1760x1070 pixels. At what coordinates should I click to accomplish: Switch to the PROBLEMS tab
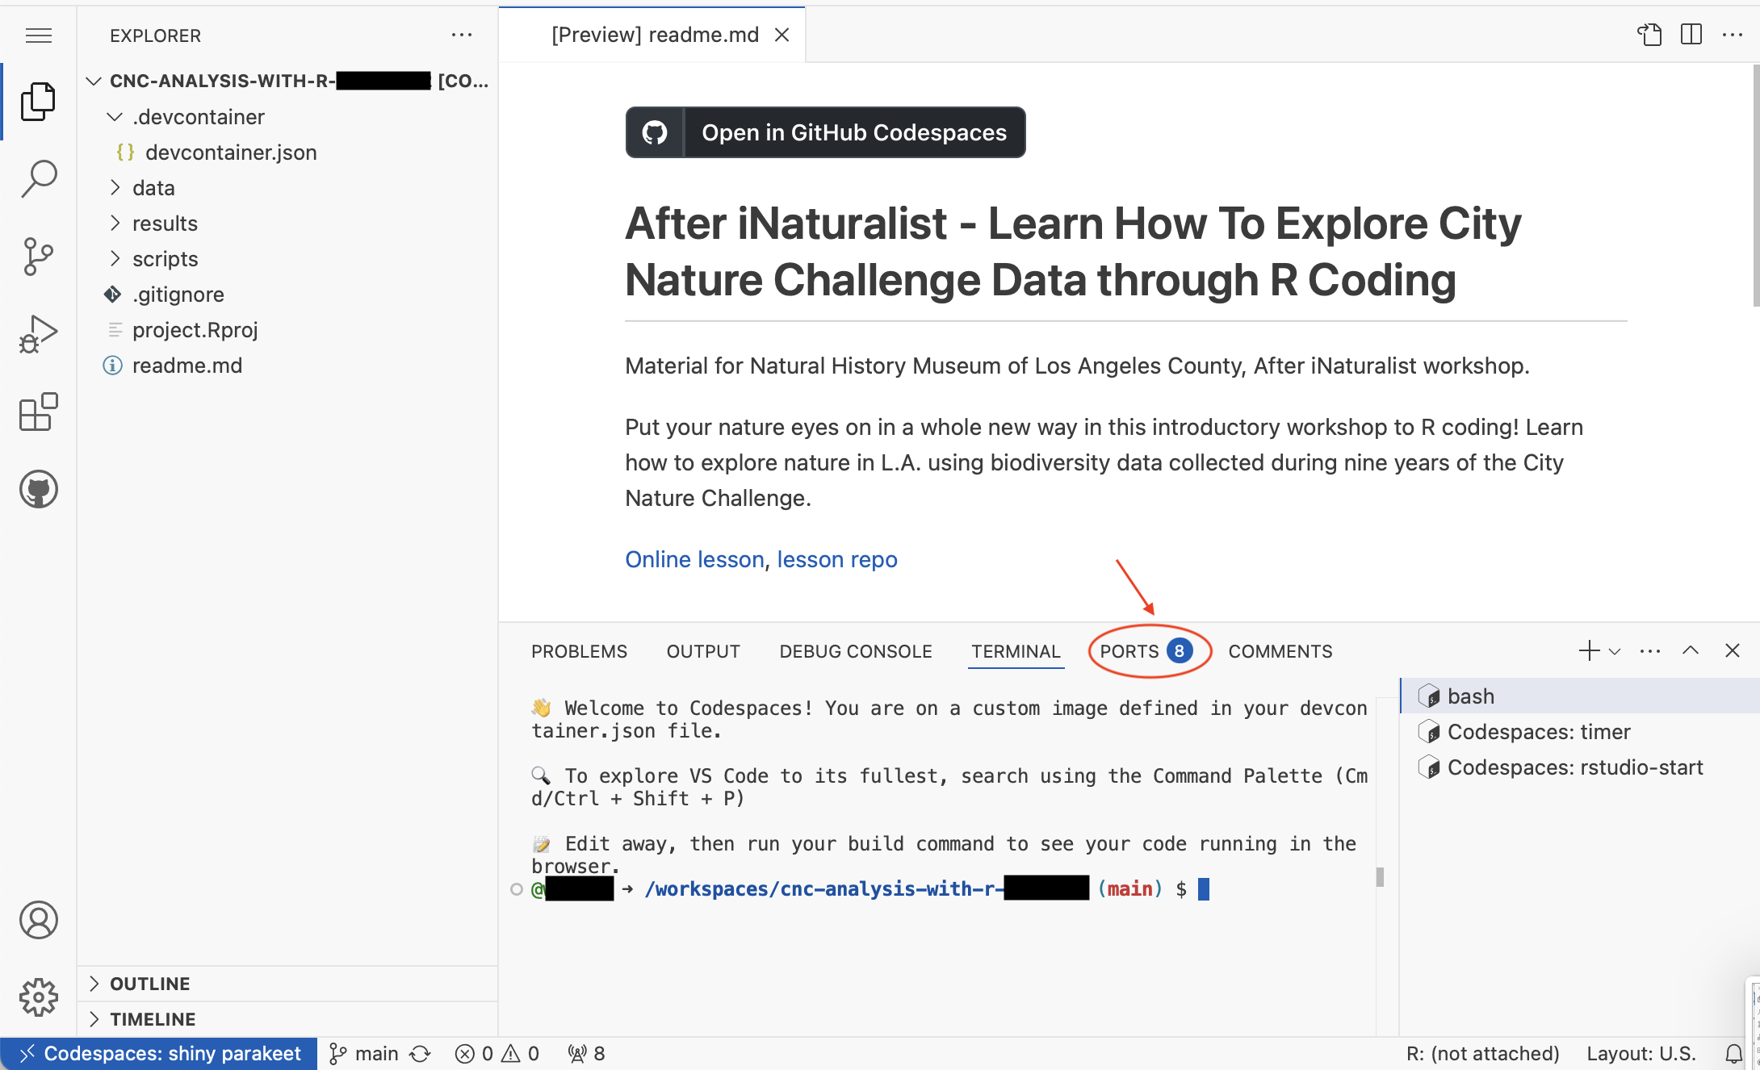579,651
